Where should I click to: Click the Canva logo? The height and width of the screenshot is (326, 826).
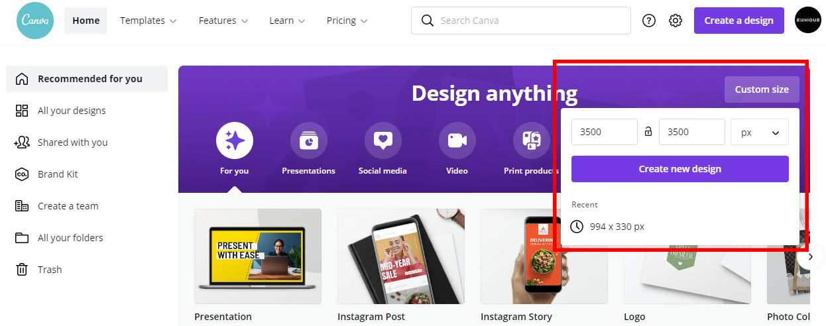click(x=35, y=21)
